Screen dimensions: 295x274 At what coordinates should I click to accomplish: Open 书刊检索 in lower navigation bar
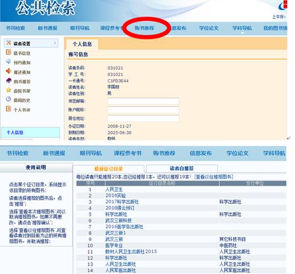click(x=18, y=153)
